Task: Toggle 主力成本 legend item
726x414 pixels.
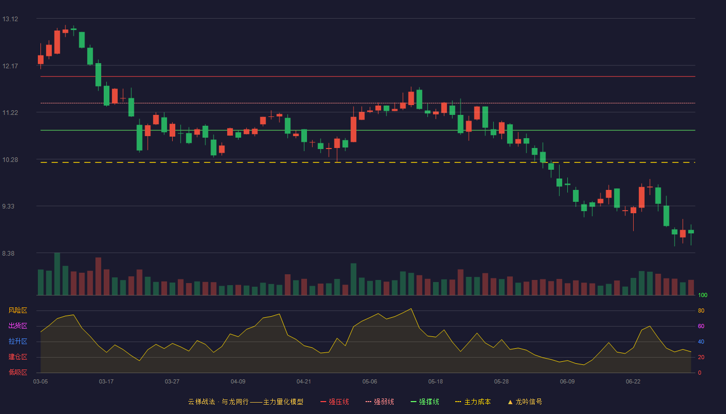Action: (473, 402)
